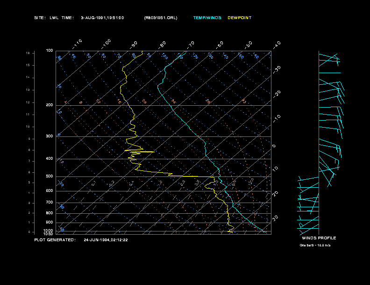The width and height of the screenshot is (370, 285).
Task: Click the 15 km height scale label
Action: point(28,65)
